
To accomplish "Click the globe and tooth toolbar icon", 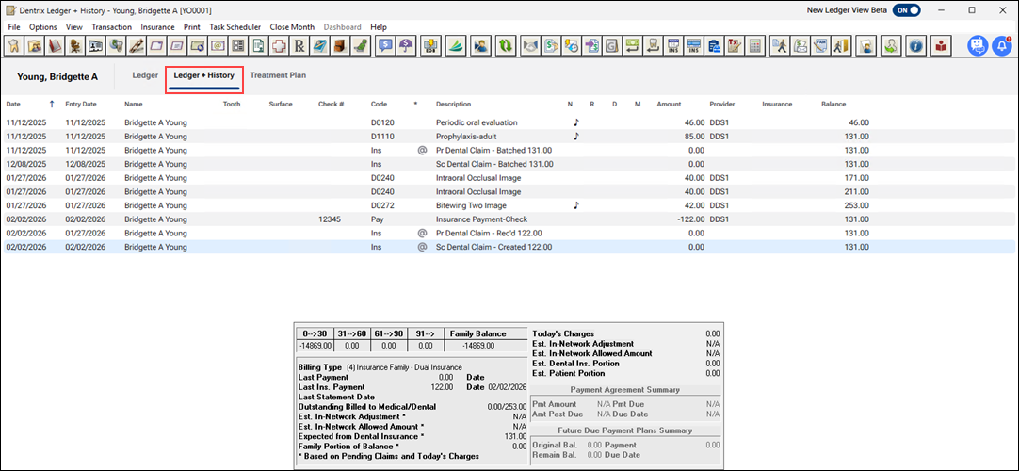I will tap(116, 45).
